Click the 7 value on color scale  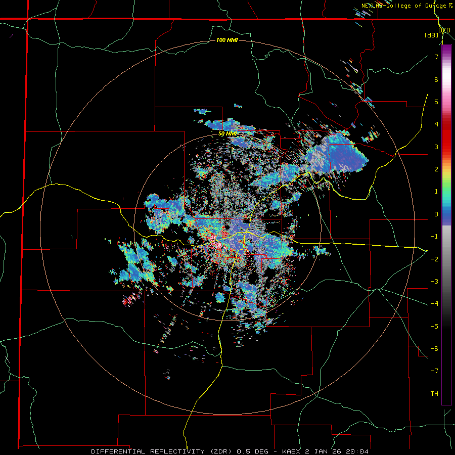436,57
